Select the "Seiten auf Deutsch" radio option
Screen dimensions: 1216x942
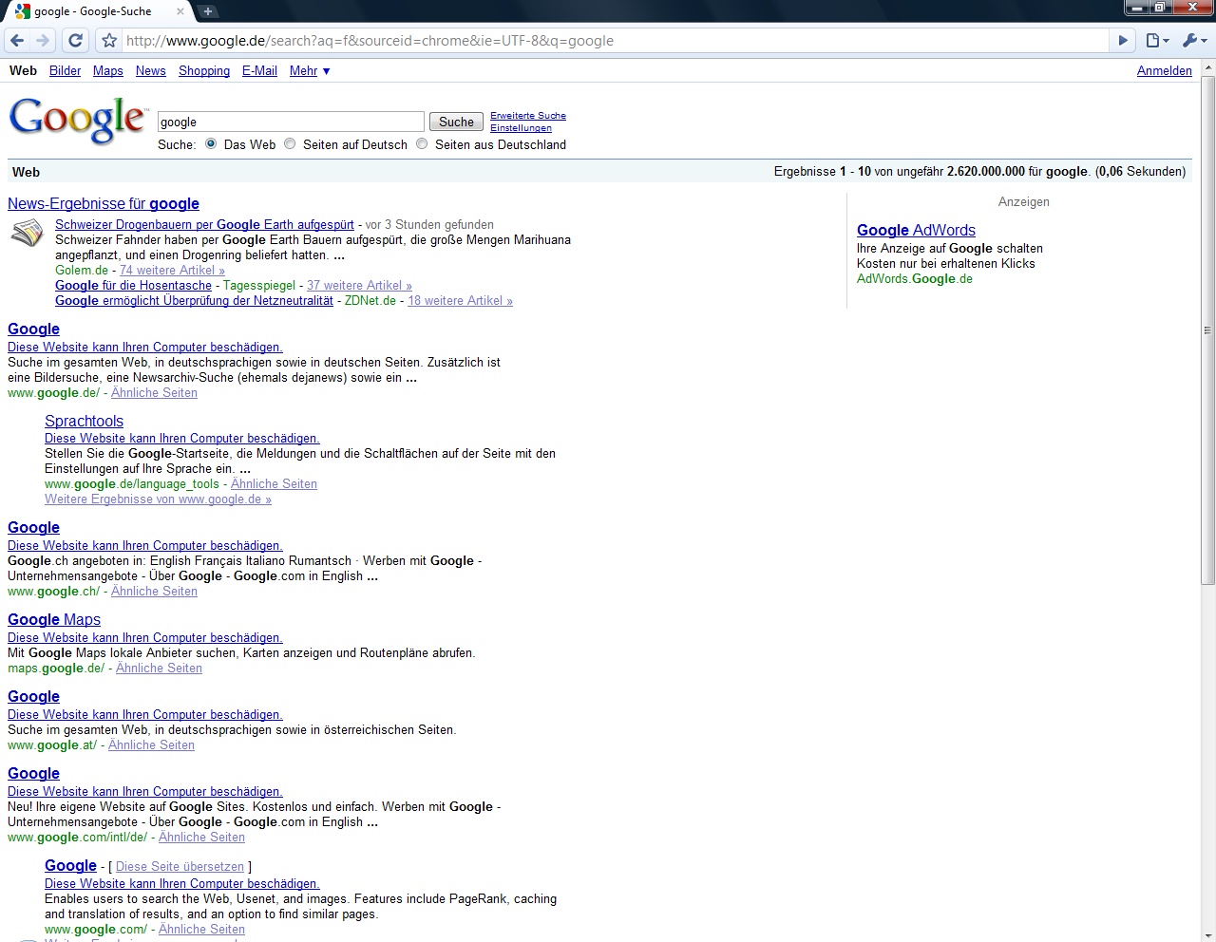(x=290, y=144)
